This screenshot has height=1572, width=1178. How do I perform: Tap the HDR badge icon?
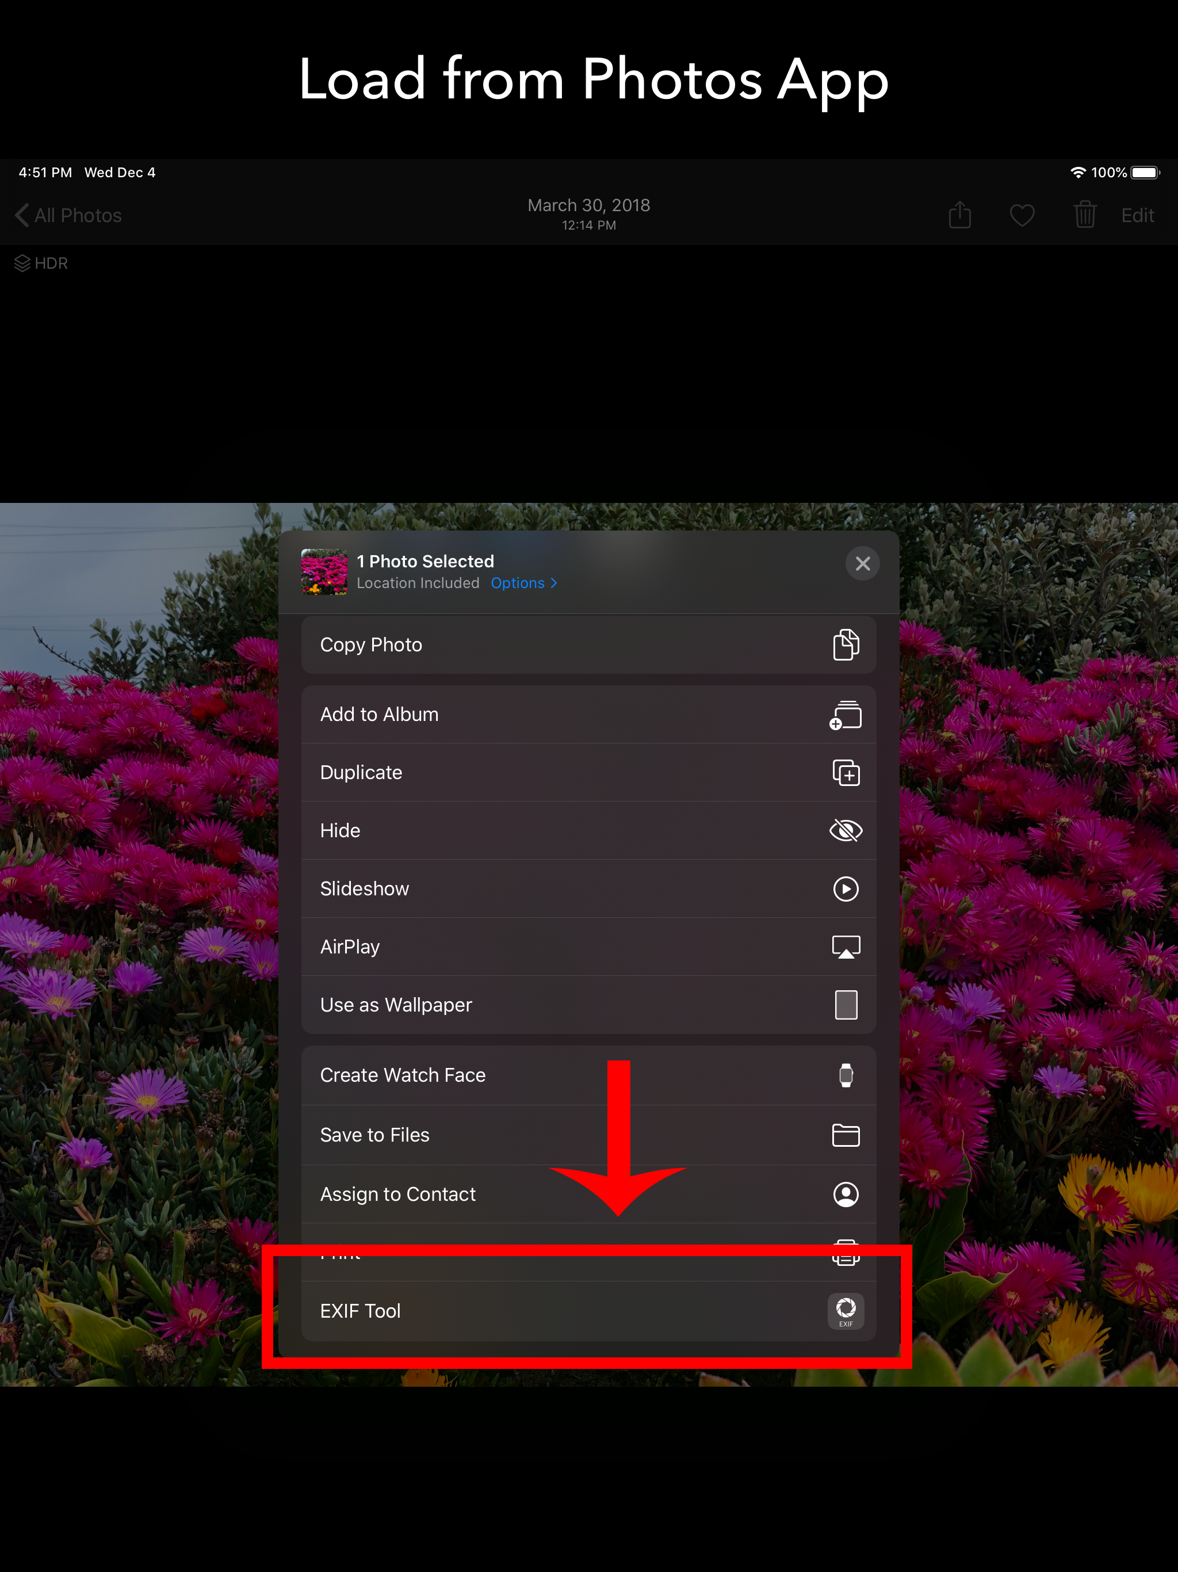coord(24,264)
